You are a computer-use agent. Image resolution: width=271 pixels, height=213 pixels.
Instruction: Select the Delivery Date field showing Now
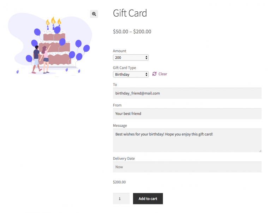(187, 167)
